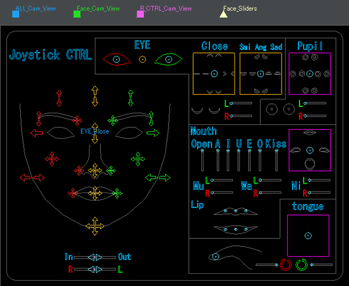Select the joystick handle in Smi Ang Sad box
349x286 pixels.
pyautogui.click(x=261, y=74)
